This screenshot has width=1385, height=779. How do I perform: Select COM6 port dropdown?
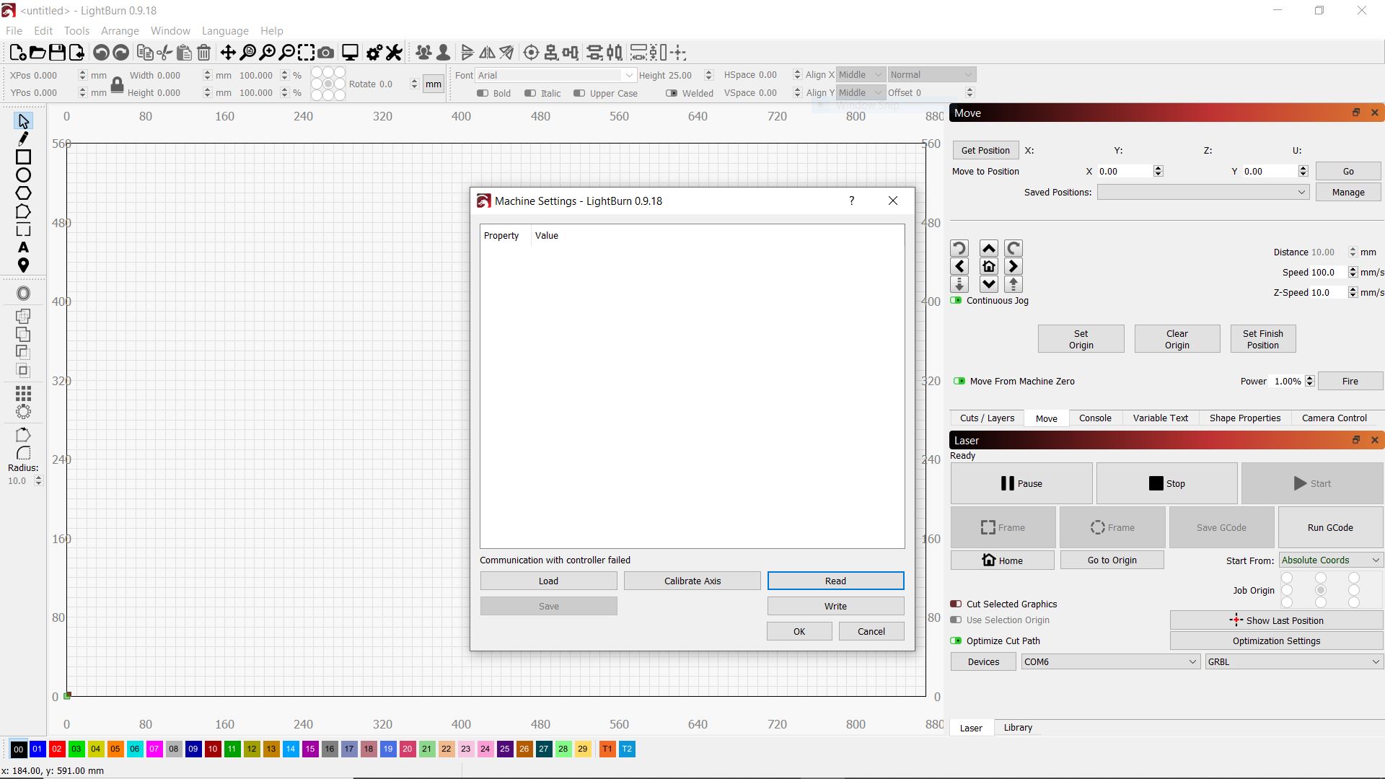[1108, 662]
